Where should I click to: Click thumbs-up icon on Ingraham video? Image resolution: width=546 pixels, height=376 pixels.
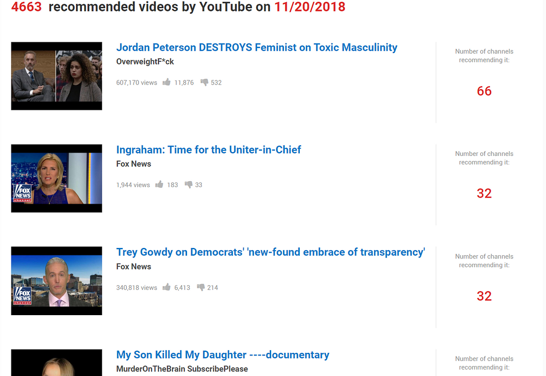coord(159,184)
